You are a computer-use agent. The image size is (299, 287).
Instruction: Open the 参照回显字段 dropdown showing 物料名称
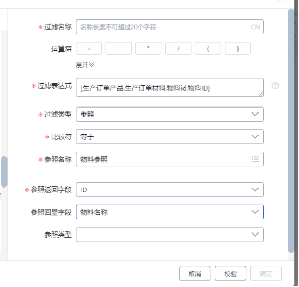169,212
